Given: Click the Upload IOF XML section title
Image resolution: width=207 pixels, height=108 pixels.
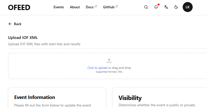Looking at the screenshot, I should 23,38.
